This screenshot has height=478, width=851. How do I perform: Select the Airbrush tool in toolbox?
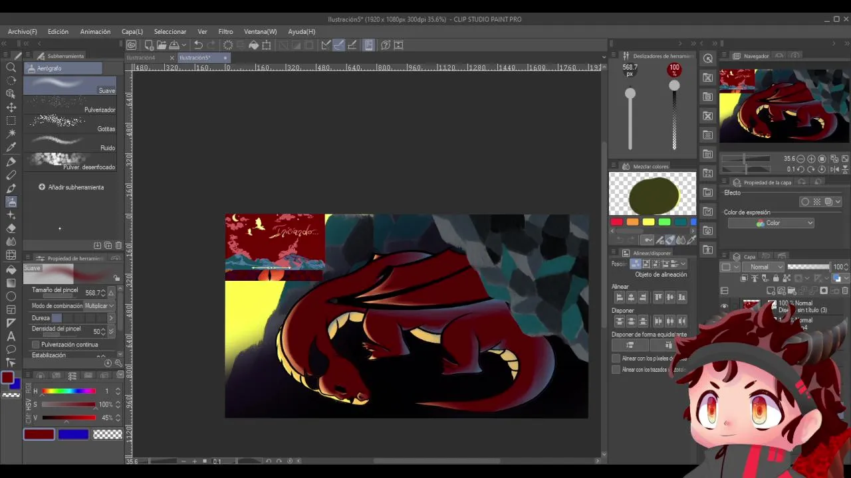(11, 202)
